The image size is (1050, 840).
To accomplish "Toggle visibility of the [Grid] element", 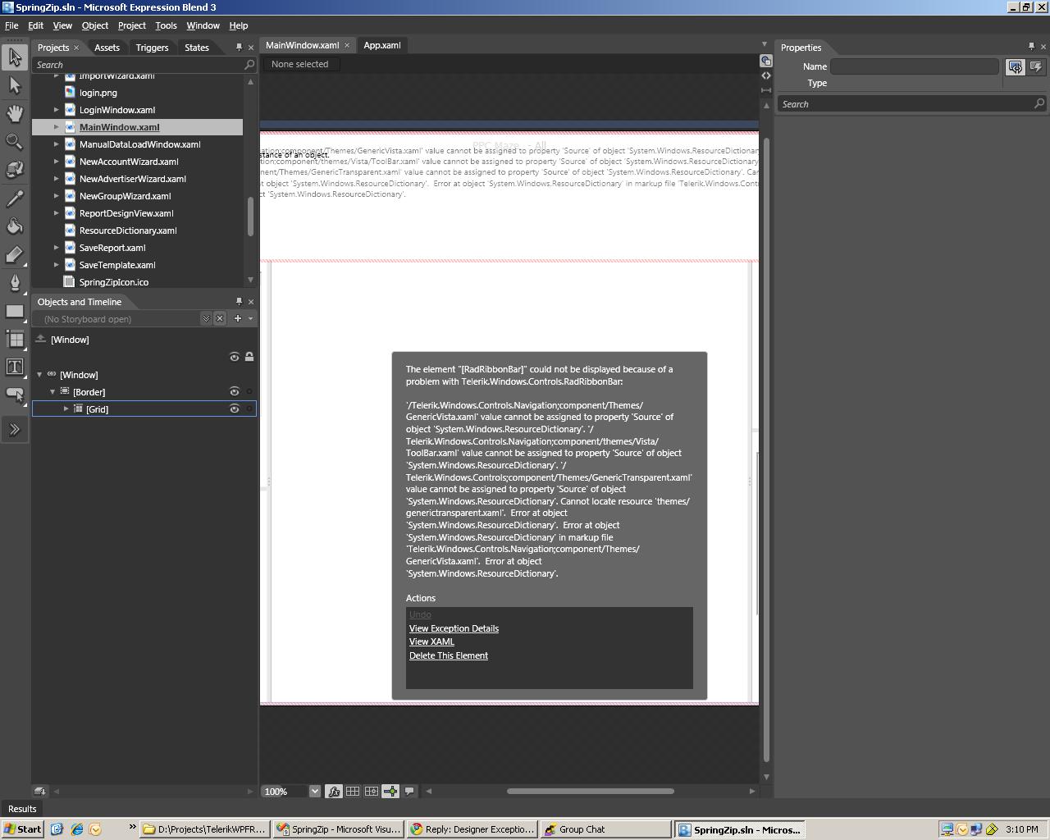I will 235,409.
